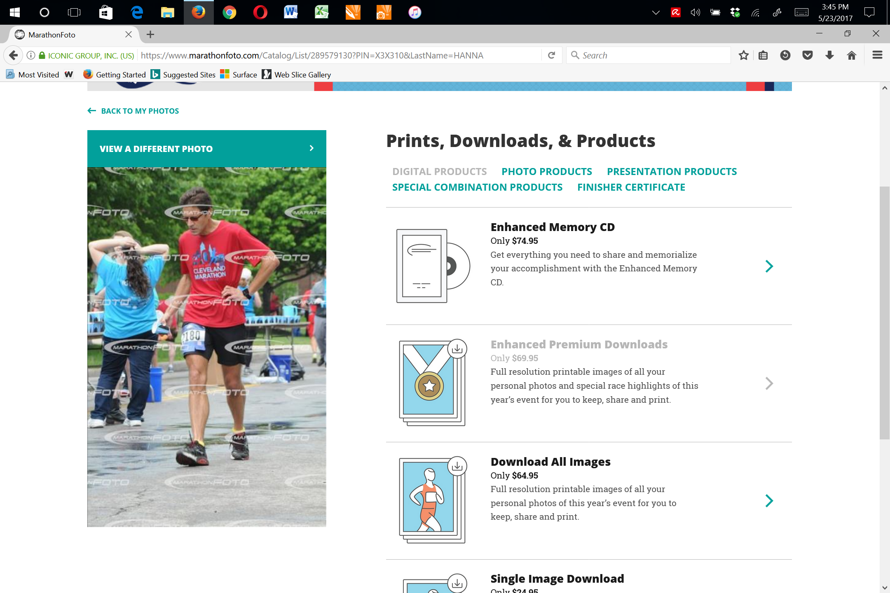Click the page vertical scrollbar thumb

[884, 313]
